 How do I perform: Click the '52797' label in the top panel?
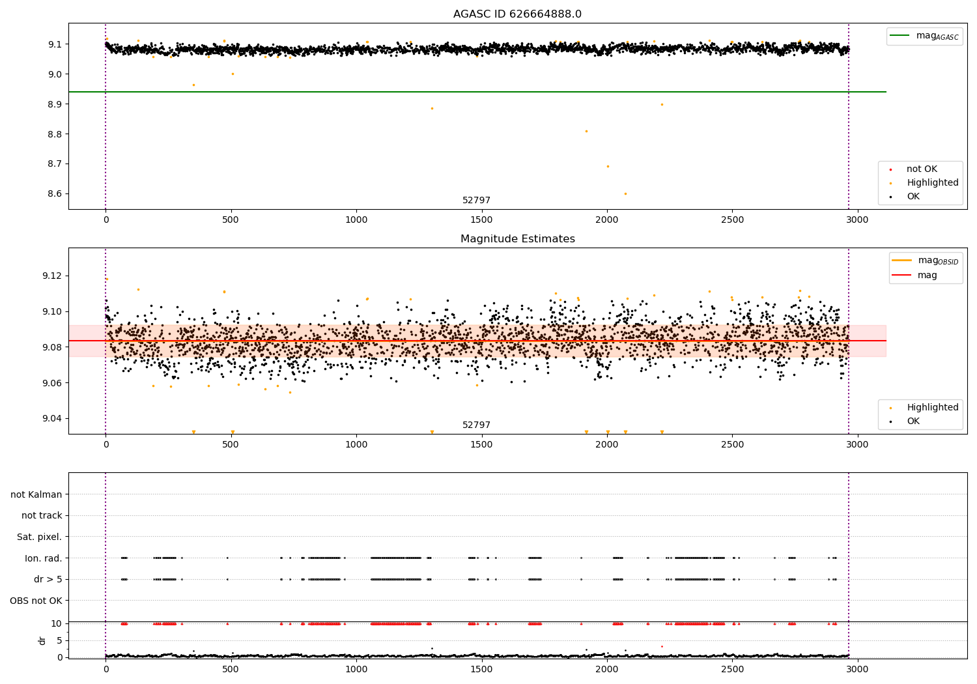tap(476, 201)
